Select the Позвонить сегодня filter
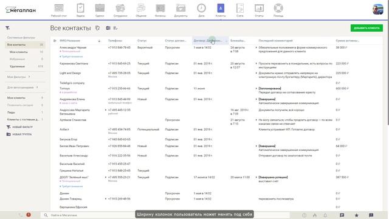389x219 pixels. pos(25,105)
